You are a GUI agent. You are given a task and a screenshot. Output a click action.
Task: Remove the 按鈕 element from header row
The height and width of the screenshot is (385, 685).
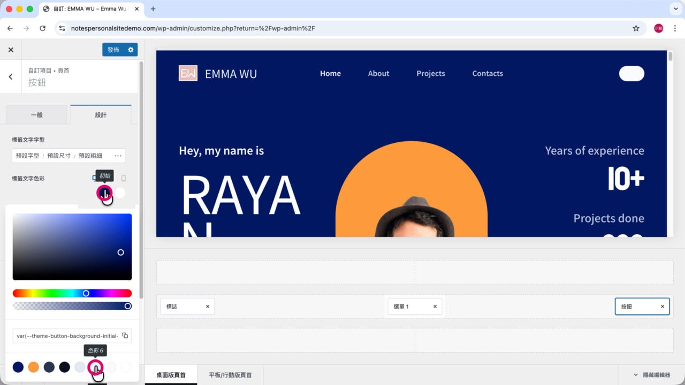[x=663, y=306]
